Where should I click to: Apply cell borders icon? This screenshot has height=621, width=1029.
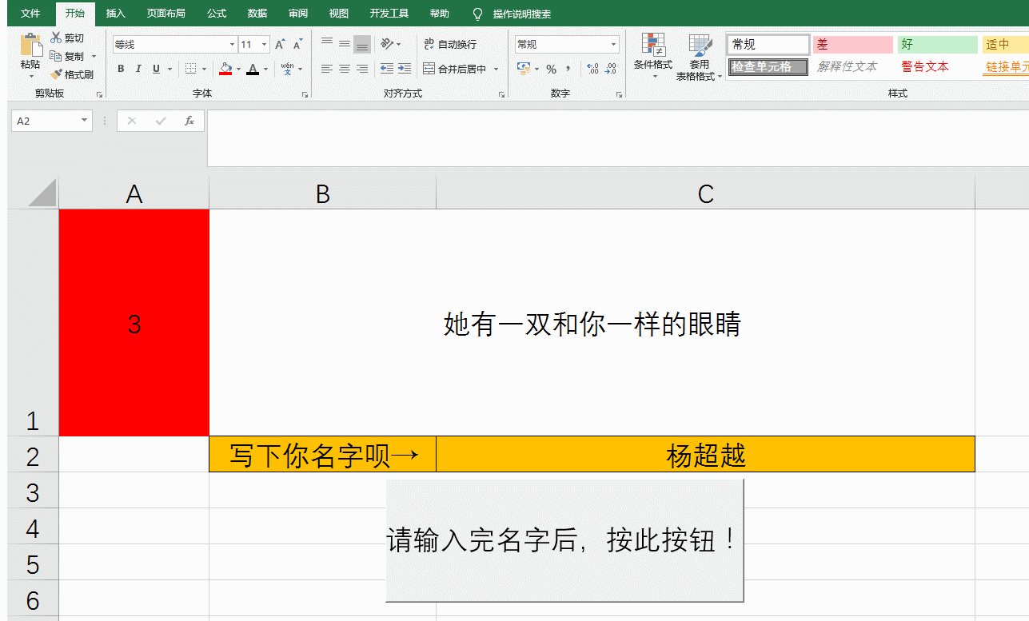(x=190, y=69)
